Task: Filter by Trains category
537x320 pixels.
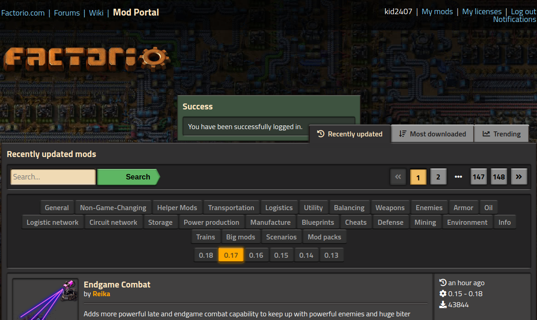Action: click(x=205, y=237)
